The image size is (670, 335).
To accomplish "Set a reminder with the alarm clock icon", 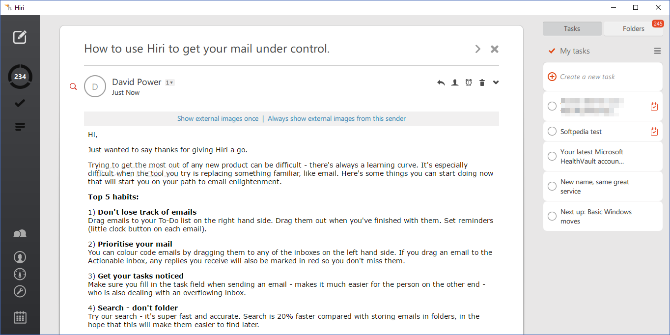I will click(x=469, y=83).
